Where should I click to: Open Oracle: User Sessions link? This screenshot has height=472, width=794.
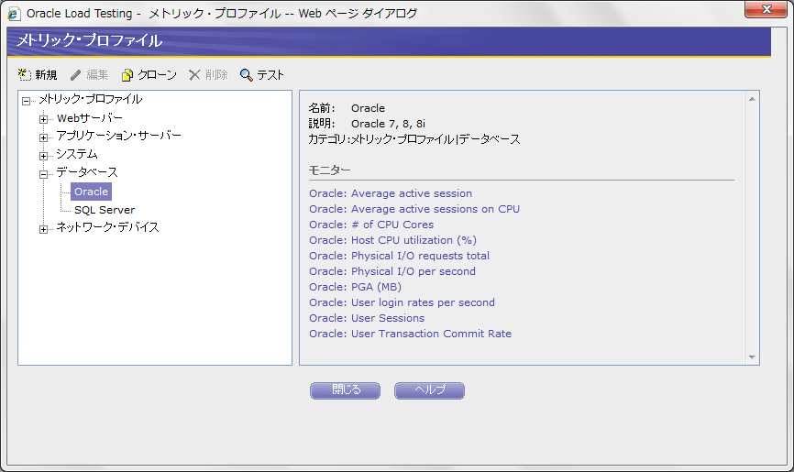(x=367, y=318)
